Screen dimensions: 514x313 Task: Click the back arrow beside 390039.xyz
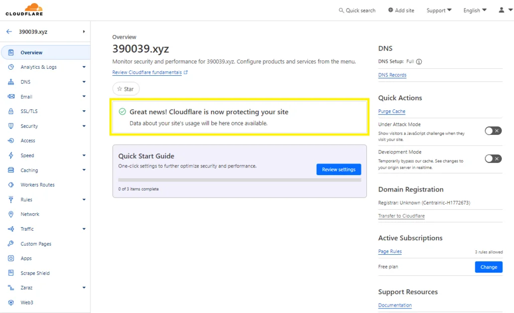(9, 32)
